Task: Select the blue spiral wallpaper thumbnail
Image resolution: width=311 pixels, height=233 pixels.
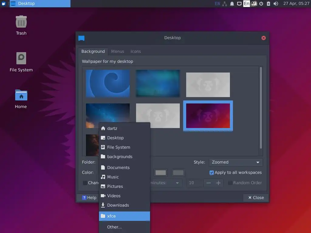Action: [x=108, y=83]
